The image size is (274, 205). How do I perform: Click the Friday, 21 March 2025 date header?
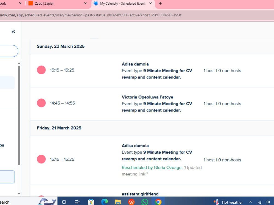pyautogui.click(x=59, y=128)
